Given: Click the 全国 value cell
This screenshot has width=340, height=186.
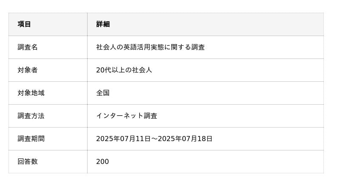Looking at the screenshot, I should point(206,93).
